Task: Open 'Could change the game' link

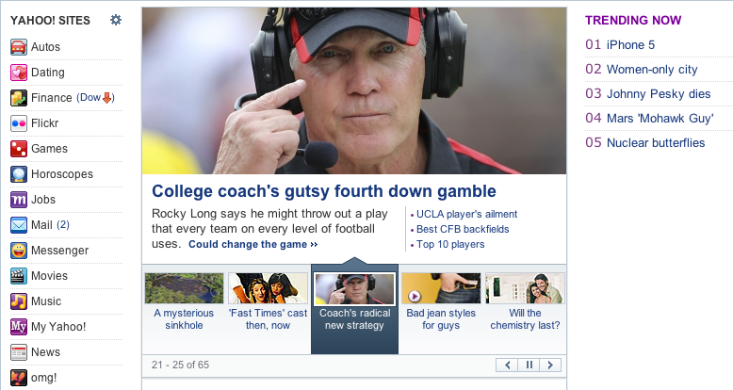Action: [252, 245]
